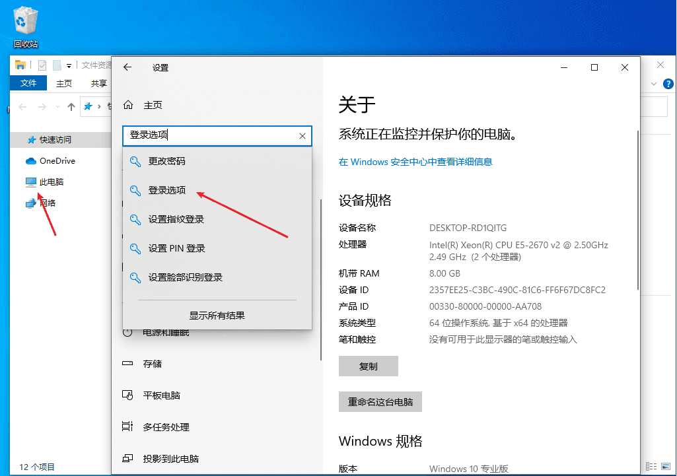Open the Explorer recent locations dropdown
Viewport: 677px width, 476px height.
click(57, 106)
